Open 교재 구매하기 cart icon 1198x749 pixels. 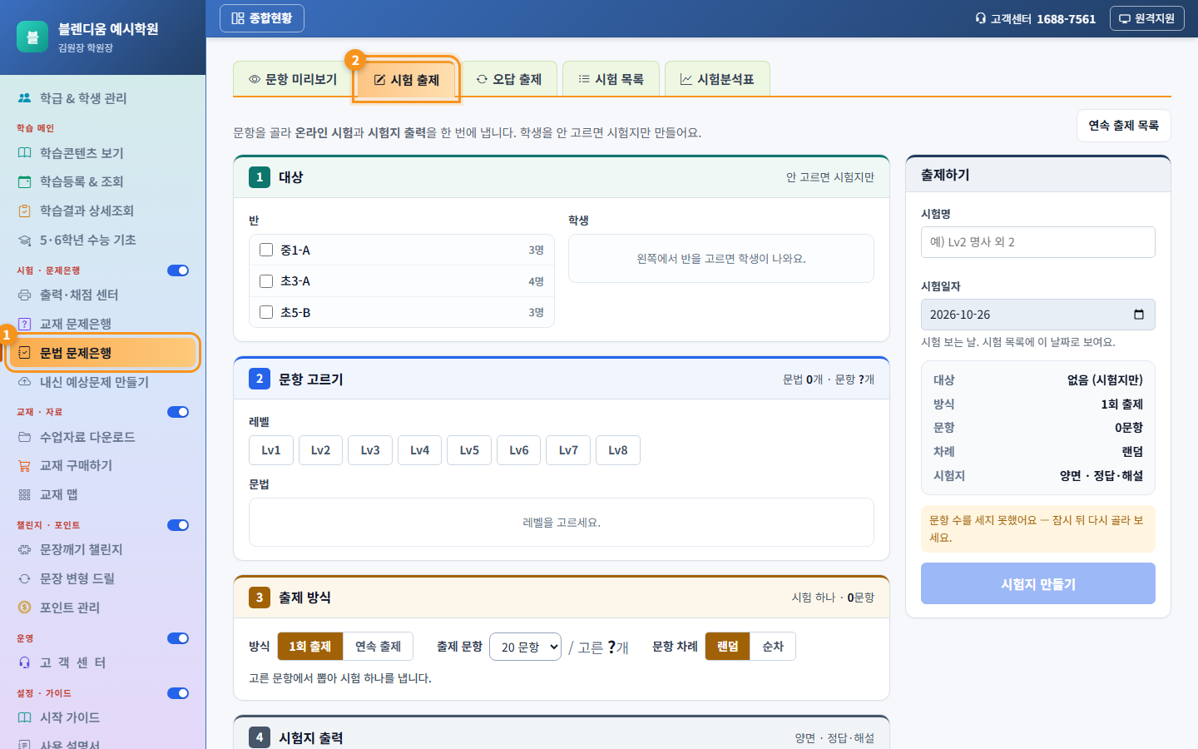(x=25, y=465)
